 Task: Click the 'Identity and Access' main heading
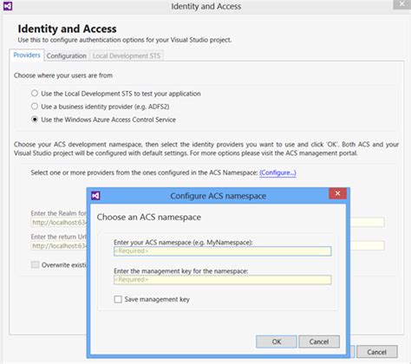coord(67,29)
